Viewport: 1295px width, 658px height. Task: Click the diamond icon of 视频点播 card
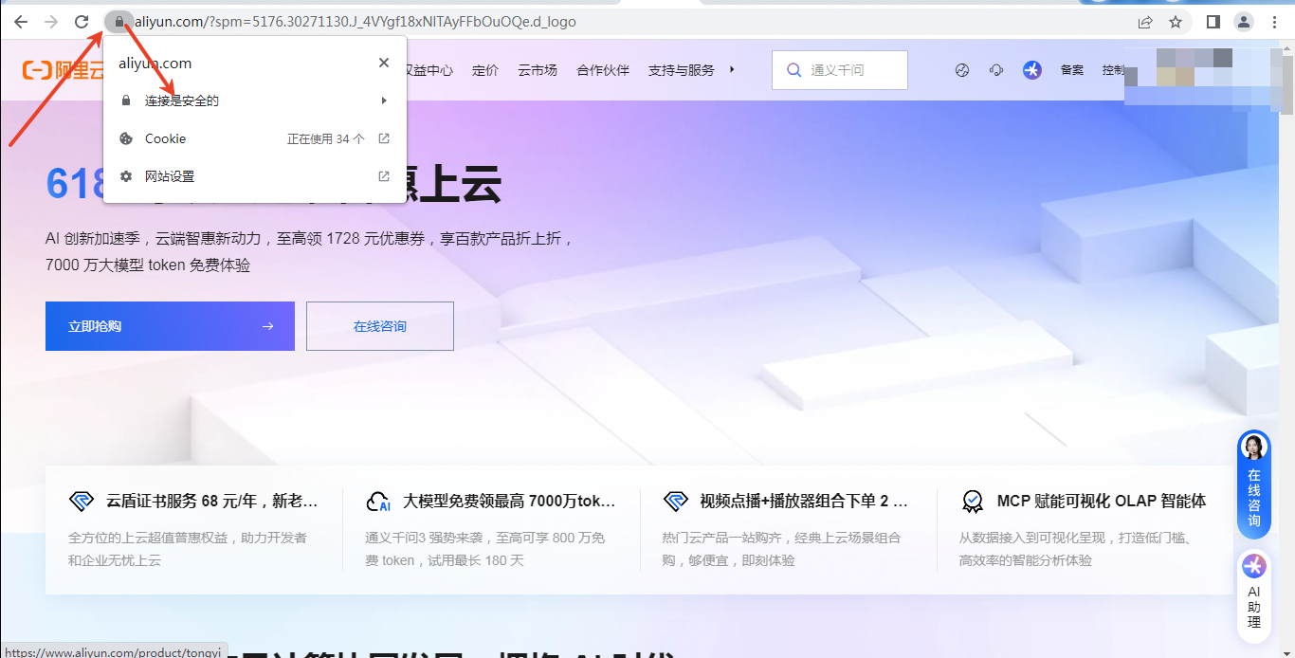[675, 502]
